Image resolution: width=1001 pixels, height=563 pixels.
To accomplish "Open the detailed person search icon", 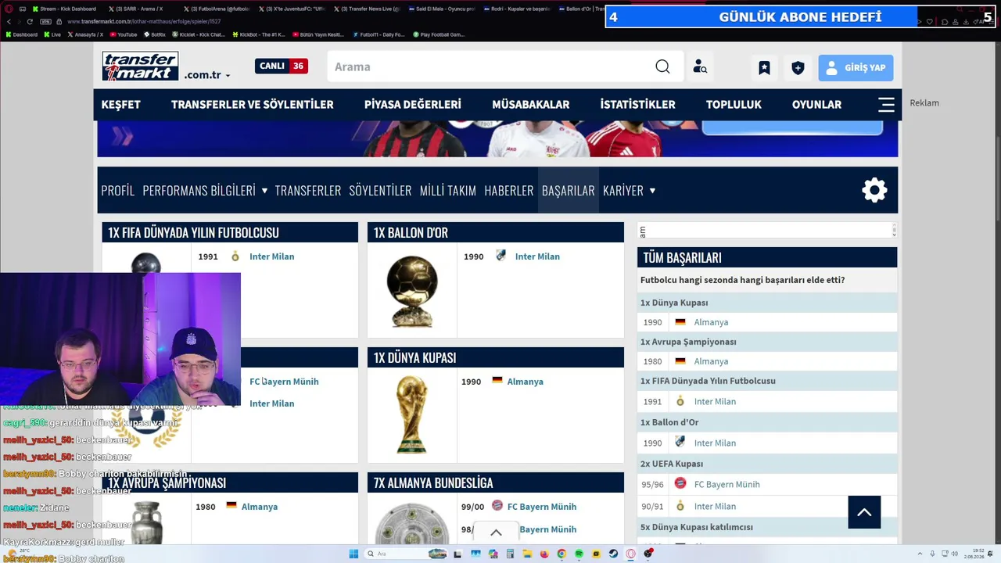I will 700,67.
